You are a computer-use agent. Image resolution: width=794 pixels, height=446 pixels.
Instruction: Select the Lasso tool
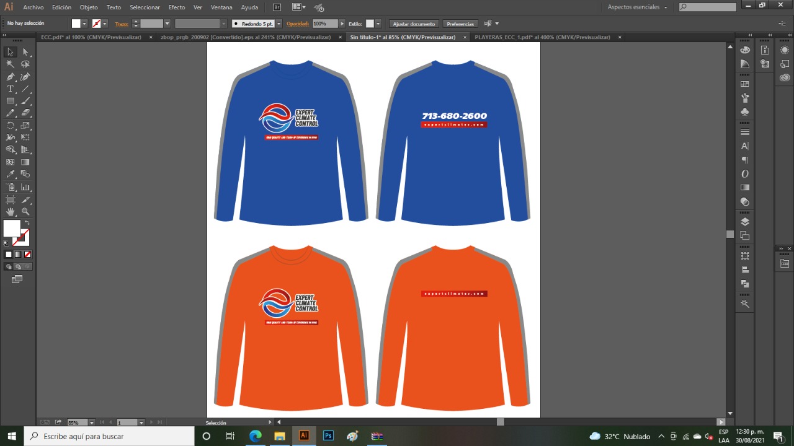pos(25,64)
